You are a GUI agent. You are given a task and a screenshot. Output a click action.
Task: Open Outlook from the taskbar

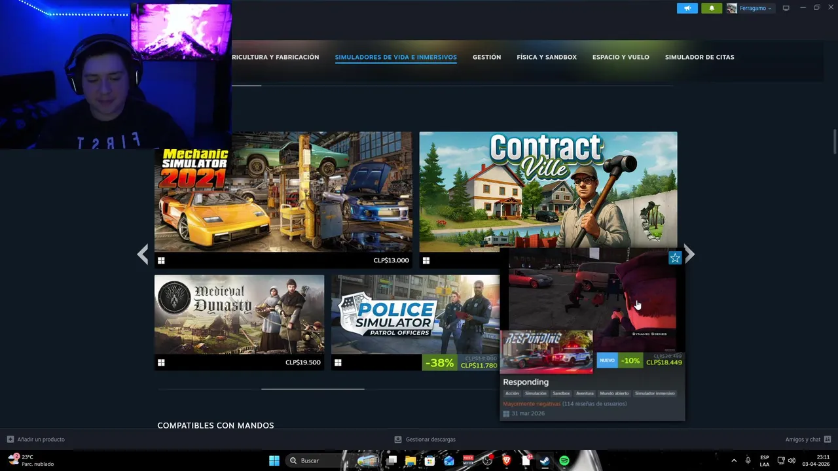tap(448, 461)
